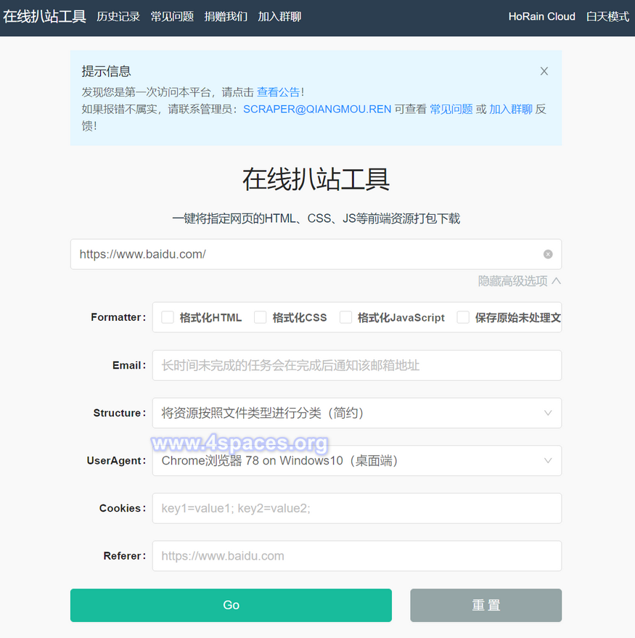Viewport: 635px width, 638px height.
Task: Click 捐赠我们 in the navigation bar
Action: [x=226, y=16]
